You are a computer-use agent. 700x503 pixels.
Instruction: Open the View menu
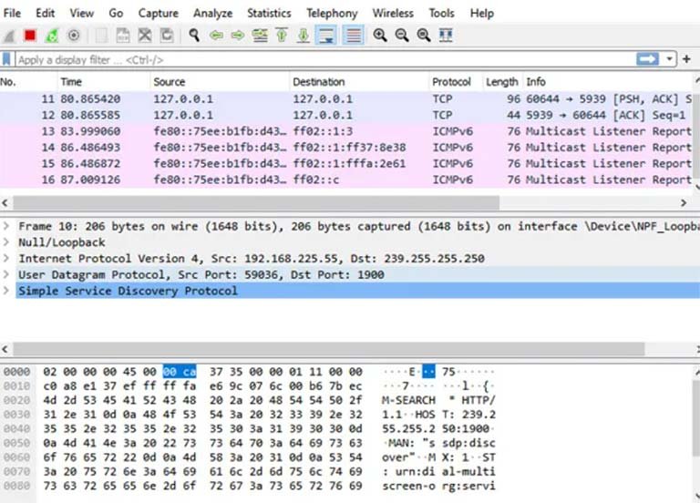coord(82,14)
